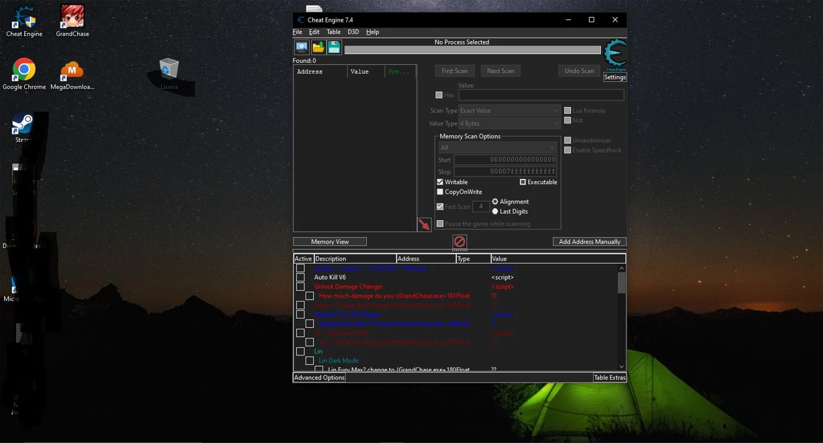Open the Steam desktop icon
Image resolution: width=823 pixels, height=443 pixels.
[24, 127]
